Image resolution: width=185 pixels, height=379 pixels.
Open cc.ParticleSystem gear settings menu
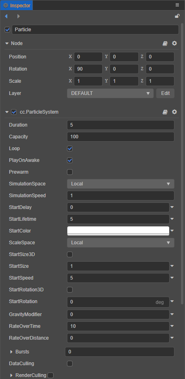click(174, 112)
